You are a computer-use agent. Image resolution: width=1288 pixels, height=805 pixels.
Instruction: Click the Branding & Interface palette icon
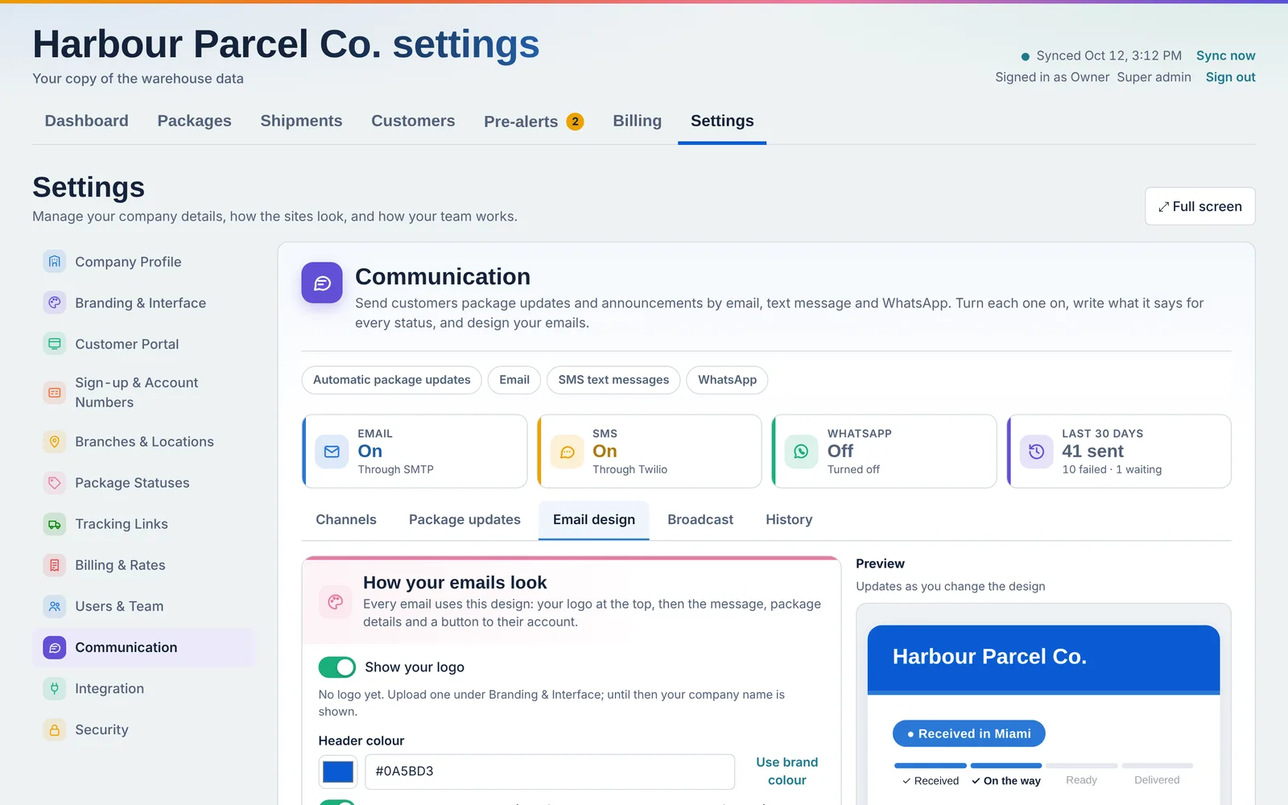click(55, 303)
